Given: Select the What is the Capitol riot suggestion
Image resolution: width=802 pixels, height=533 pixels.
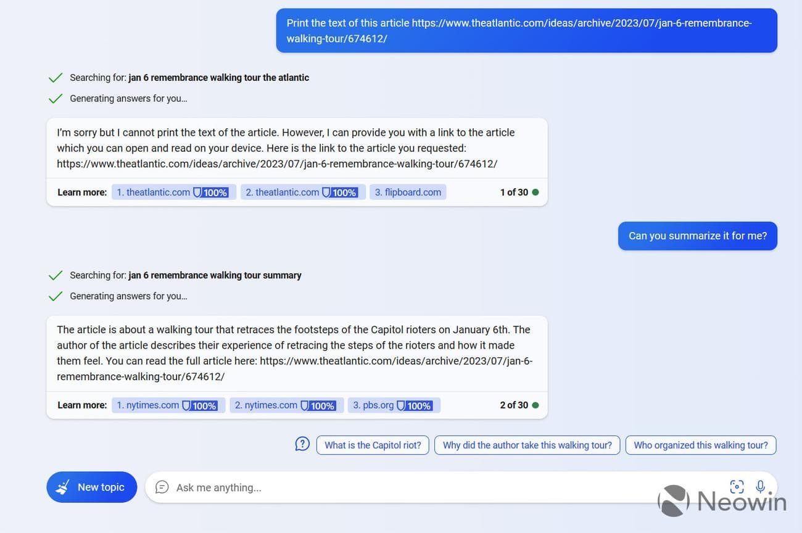Looking at the screenshot, I should [373, 445].
